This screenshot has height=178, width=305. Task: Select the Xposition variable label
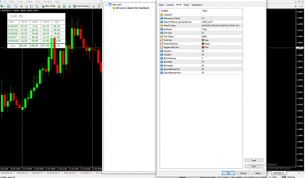[x=168, y=51]
